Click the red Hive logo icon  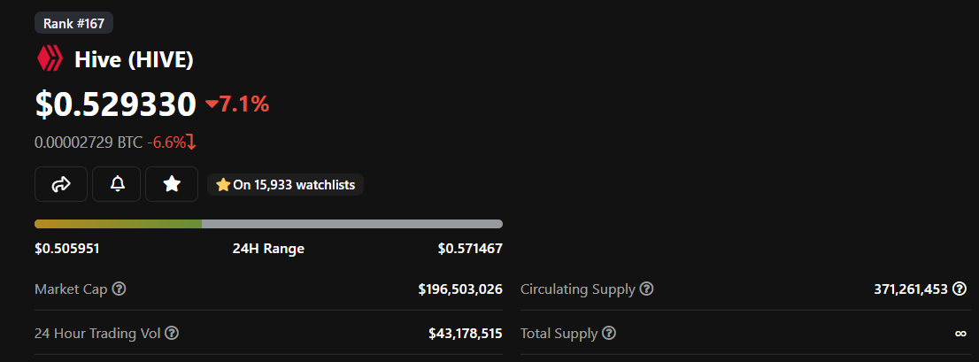point(50,60)
